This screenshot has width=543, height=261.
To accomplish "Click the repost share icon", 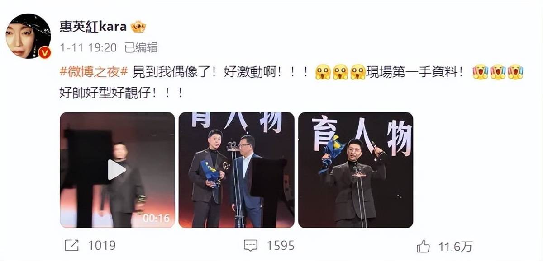I will coord(71,245).
